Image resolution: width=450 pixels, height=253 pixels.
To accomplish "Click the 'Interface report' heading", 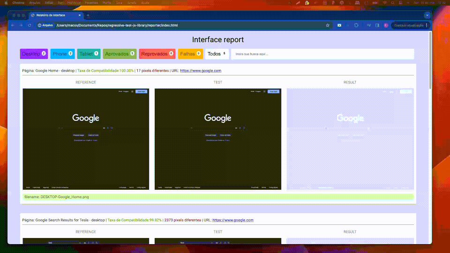I will tap(218, 39).
